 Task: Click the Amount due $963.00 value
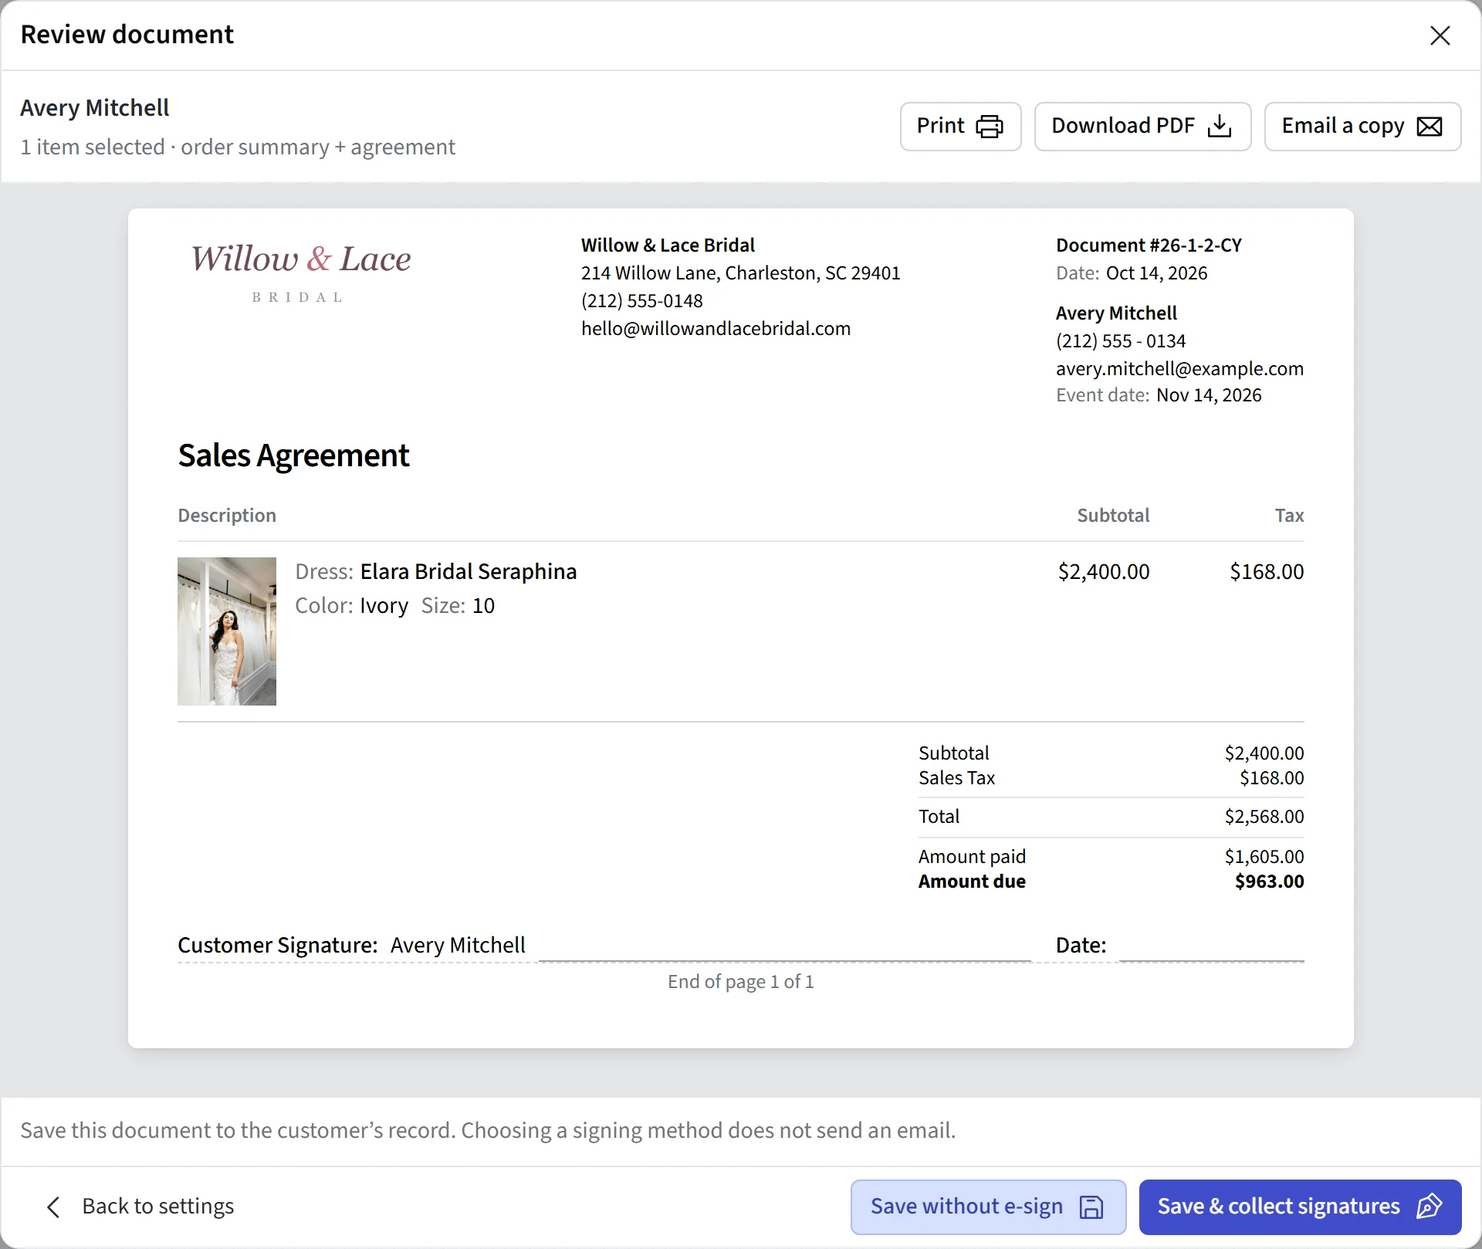pos(1269,882)
